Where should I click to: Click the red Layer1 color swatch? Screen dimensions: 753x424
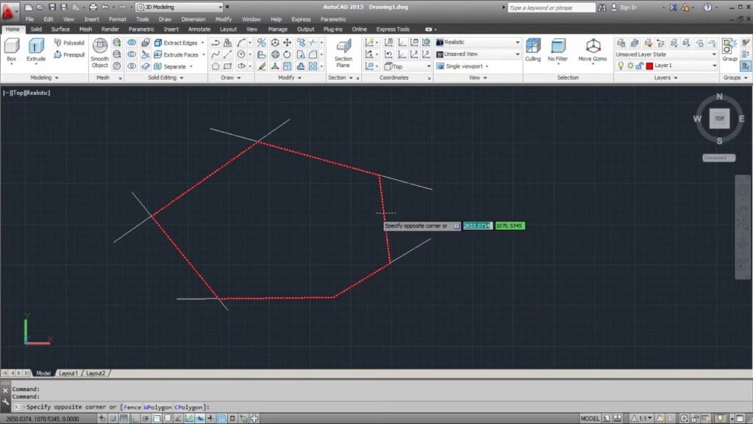coord(649,66)
